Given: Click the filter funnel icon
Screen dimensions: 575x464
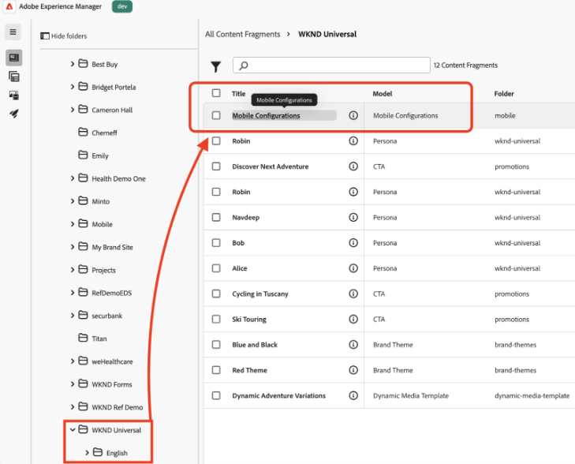Looking at the screenshot, I should (215, 67).
